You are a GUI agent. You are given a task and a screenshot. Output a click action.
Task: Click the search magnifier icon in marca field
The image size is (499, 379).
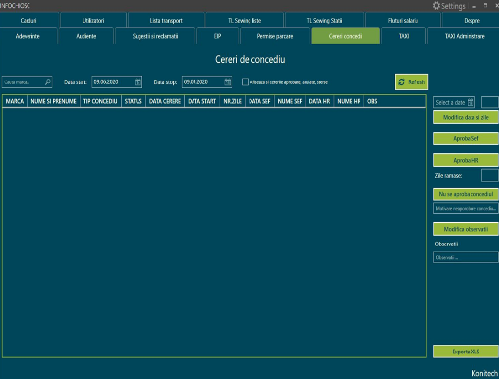tap(48, 81)
